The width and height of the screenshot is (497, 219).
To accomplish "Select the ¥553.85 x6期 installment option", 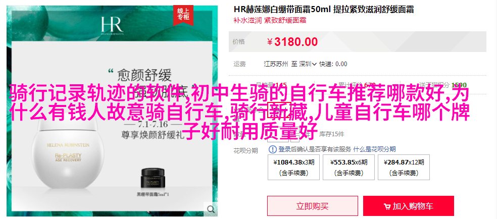I will 349,167.
